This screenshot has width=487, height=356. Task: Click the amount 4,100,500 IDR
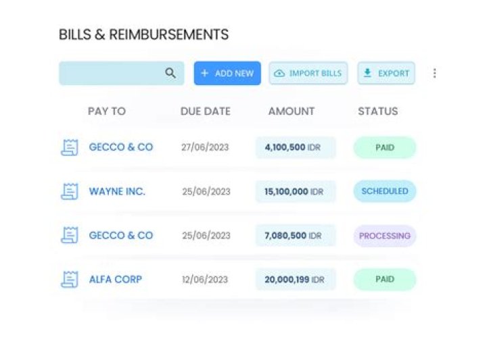pyautogui.click(x=296, y=147)
